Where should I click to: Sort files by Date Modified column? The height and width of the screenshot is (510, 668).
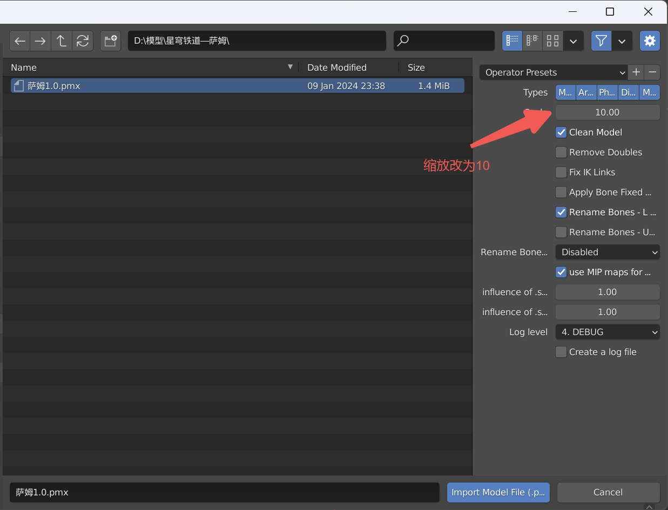click(337, 67)
